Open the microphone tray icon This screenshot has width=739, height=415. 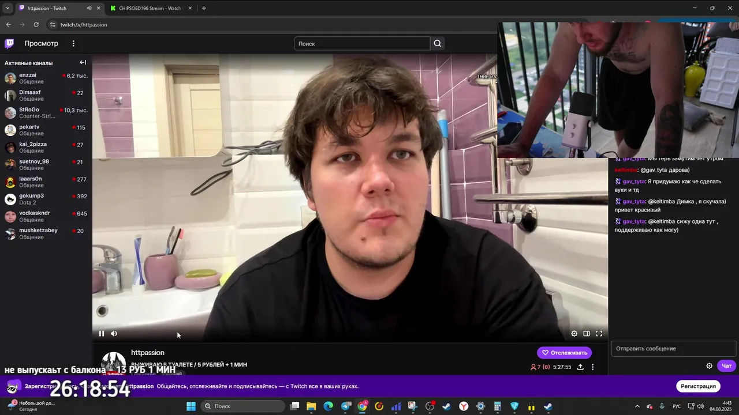tap(662, 406)
